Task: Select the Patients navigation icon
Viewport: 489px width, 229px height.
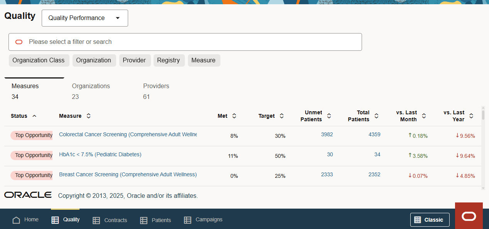Action: tap(144, 220)
